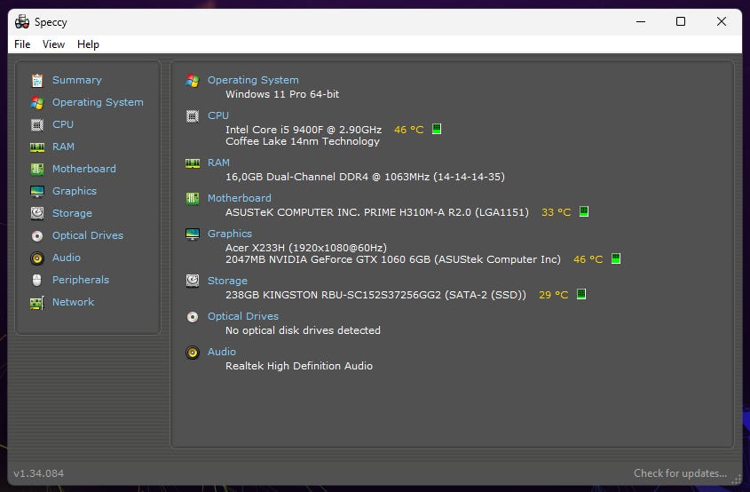Select CPU in the sidebar
This screenshot has width=750, height=492.
tap(63, 124)
